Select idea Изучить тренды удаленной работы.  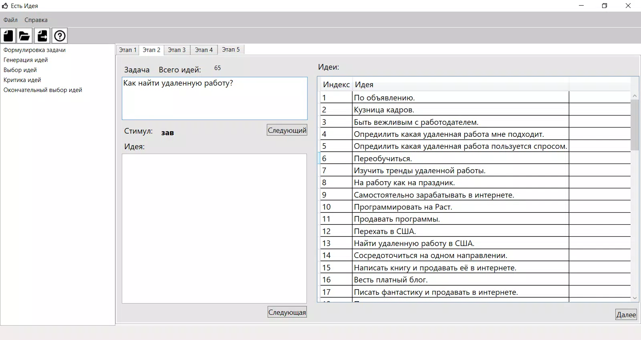tap(475, 170)
